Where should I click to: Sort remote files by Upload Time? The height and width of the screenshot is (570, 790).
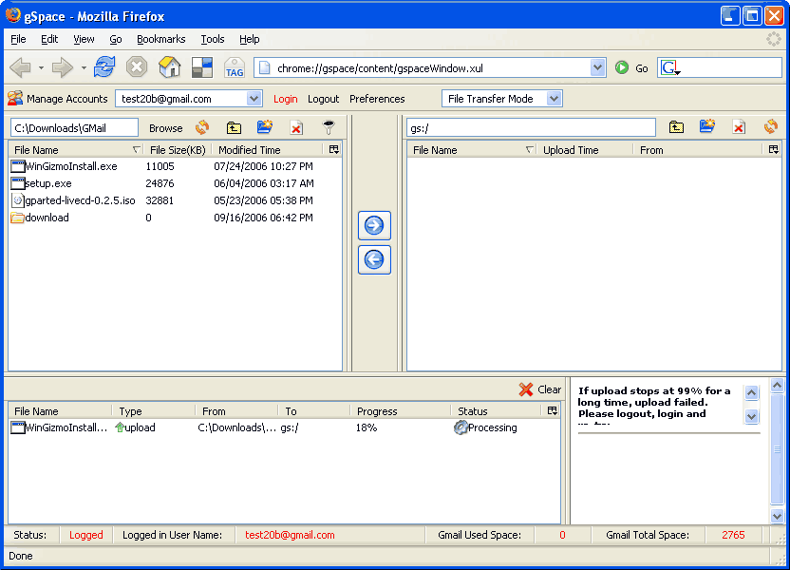[x=585, y=150]
